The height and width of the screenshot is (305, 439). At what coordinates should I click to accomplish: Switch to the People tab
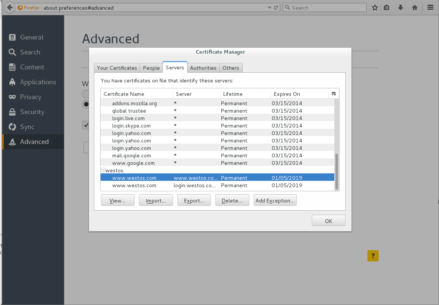pos(151,68)
